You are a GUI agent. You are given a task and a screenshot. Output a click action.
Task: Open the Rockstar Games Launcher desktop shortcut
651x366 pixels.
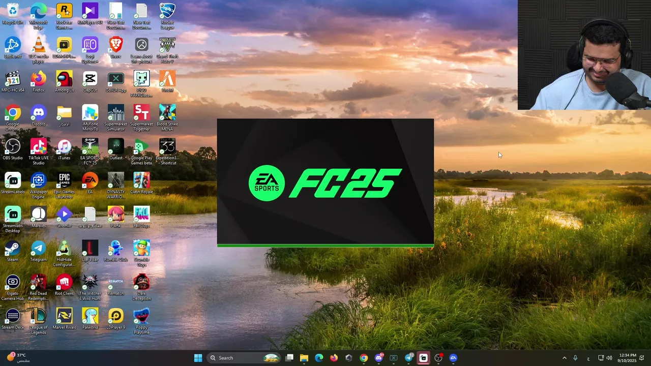coord(64,16)
